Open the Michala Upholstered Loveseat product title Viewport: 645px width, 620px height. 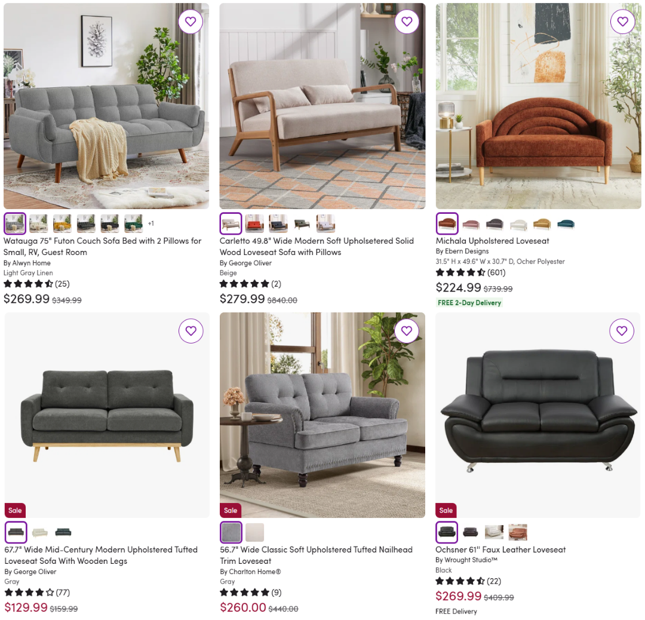click(x=492, y=241)
